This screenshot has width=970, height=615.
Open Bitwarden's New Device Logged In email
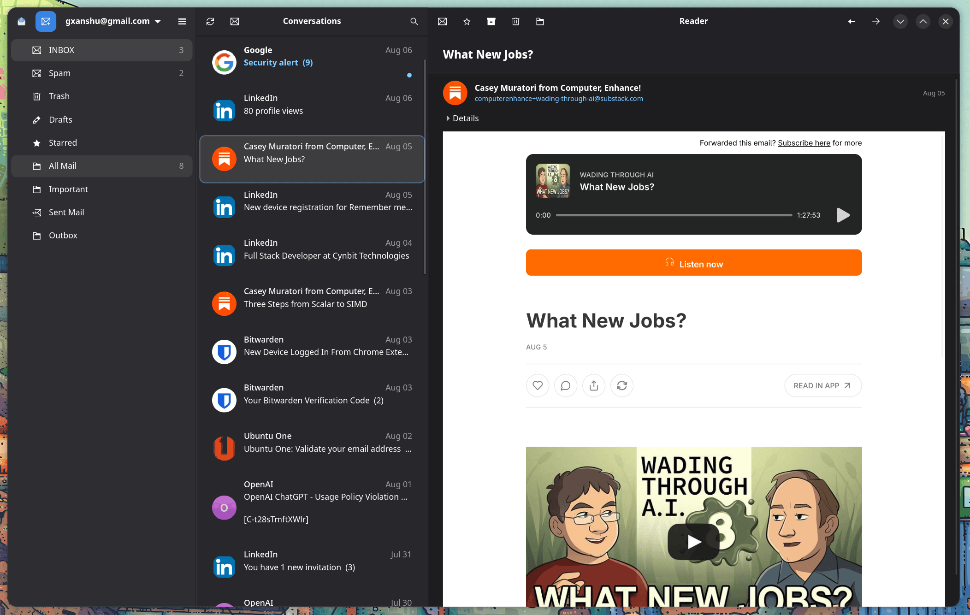pyautogui.click(x=312, y=352)
